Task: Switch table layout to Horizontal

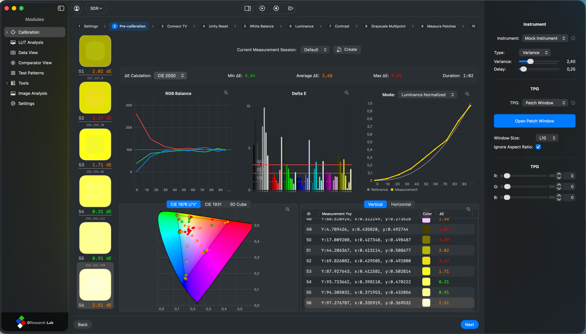Action: point(401,204)
